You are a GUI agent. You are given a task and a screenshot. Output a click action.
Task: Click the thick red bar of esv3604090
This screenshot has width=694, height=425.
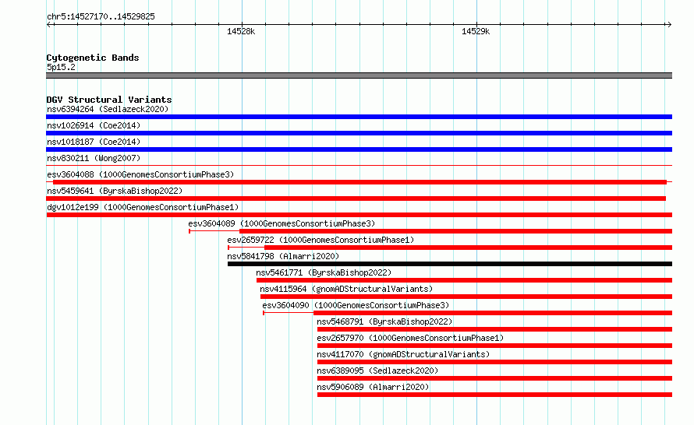coord(493,313)
